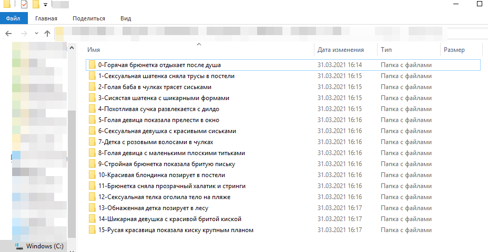Click the folder icon of the row starting with 2-

pyautogui.click(x=92, y=87)
